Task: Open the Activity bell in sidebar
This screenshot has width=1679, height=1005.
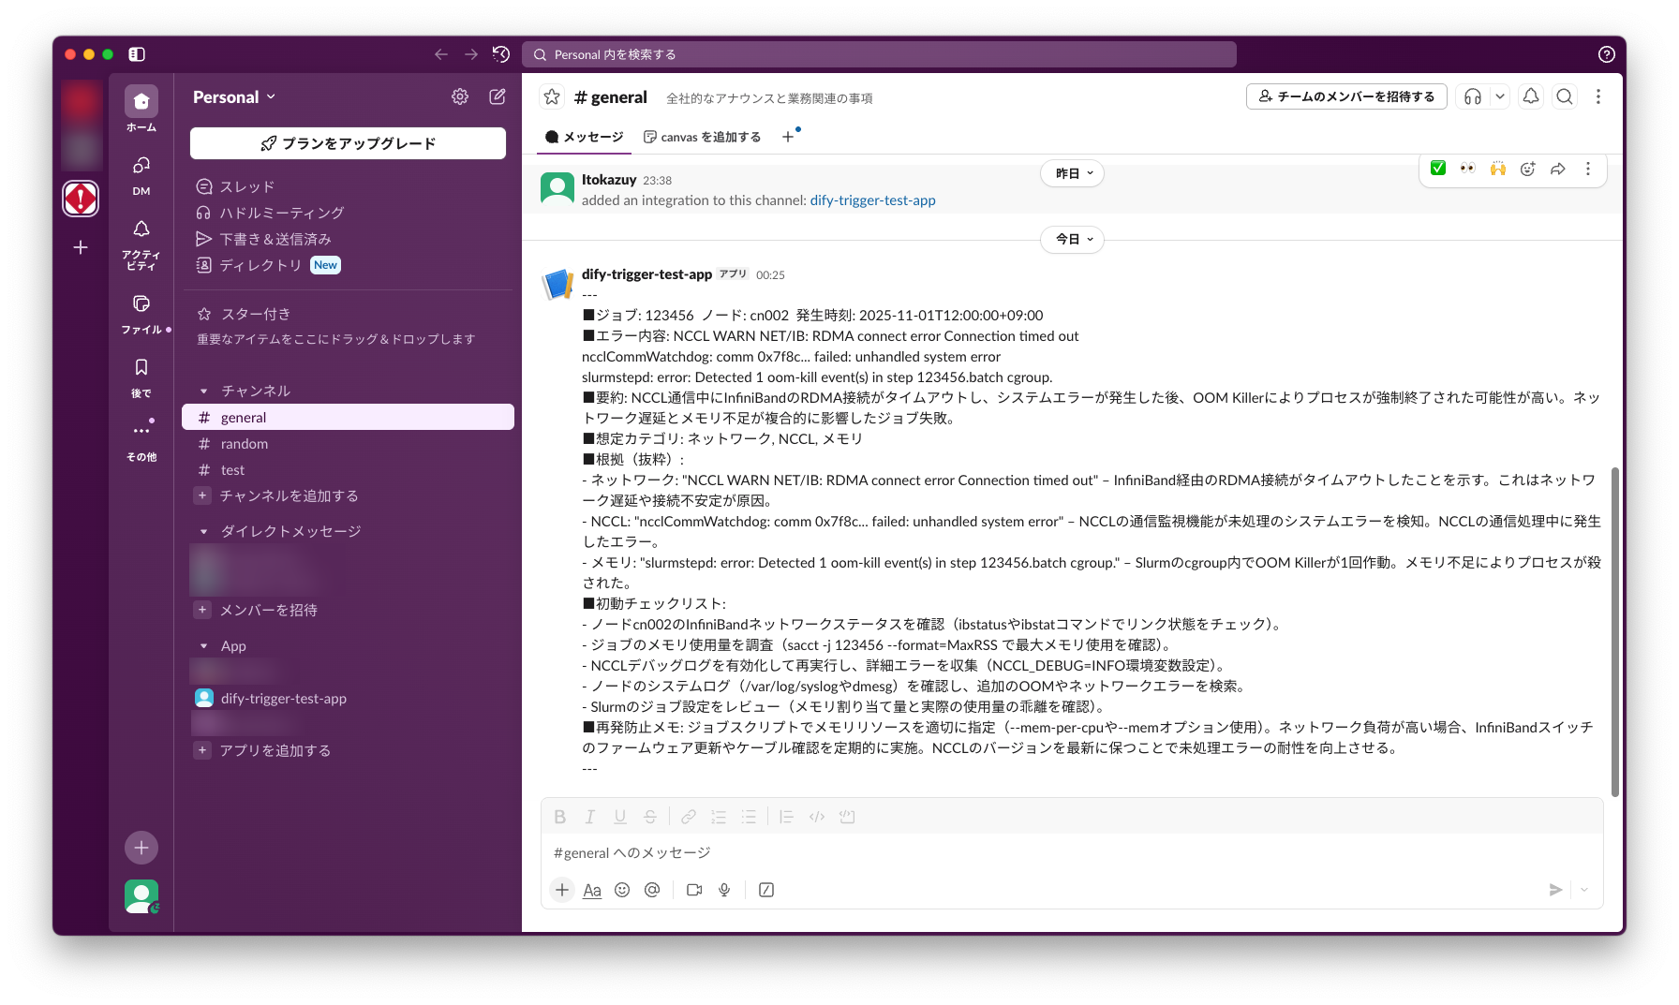Action: click(141, 229)
